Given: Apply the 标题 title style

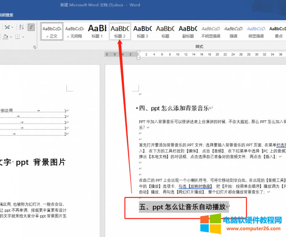Looking at the screenshot, I should (x=165, y=32).
